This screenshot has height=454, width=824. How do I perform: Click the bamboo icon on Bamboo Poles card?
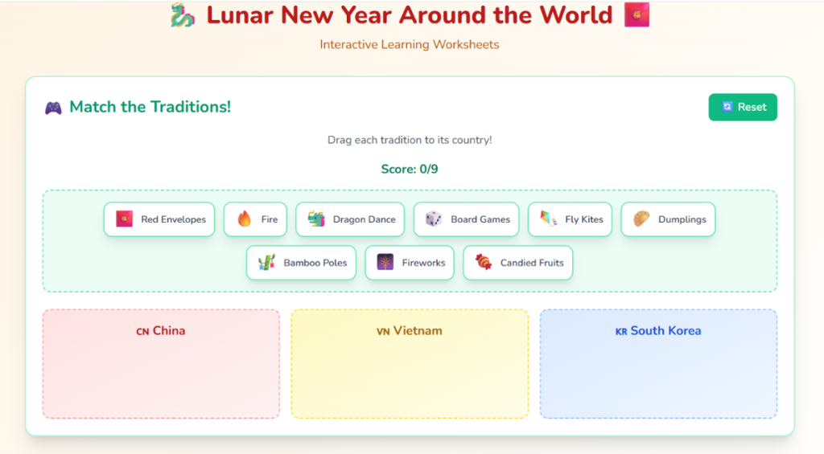click(267, 263)
